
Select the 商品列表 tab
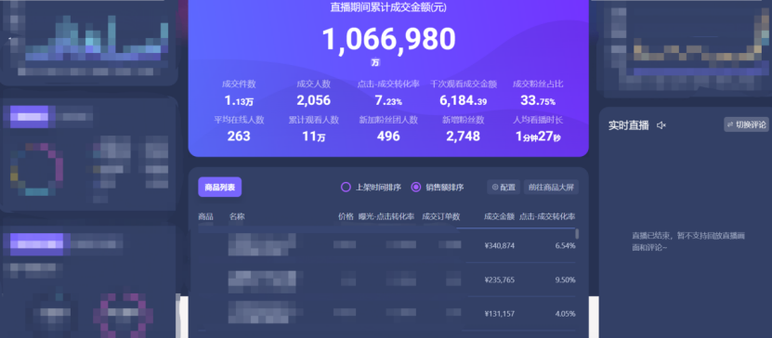click(219, 187)
